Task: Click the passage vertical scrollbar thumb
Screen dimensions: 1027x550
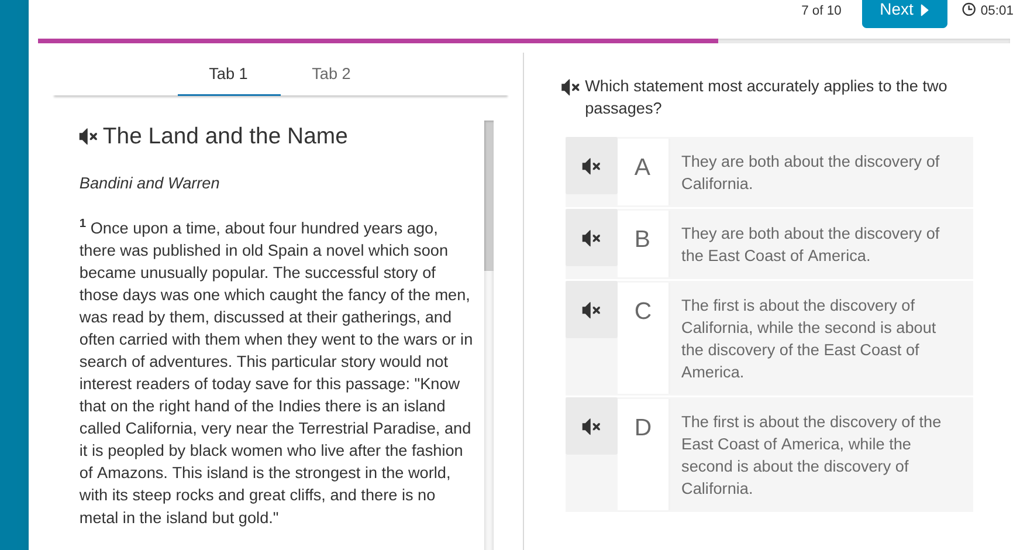Action: point(489,195)
